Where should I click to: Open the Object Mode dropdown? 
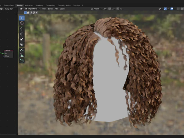pos(33,9)
